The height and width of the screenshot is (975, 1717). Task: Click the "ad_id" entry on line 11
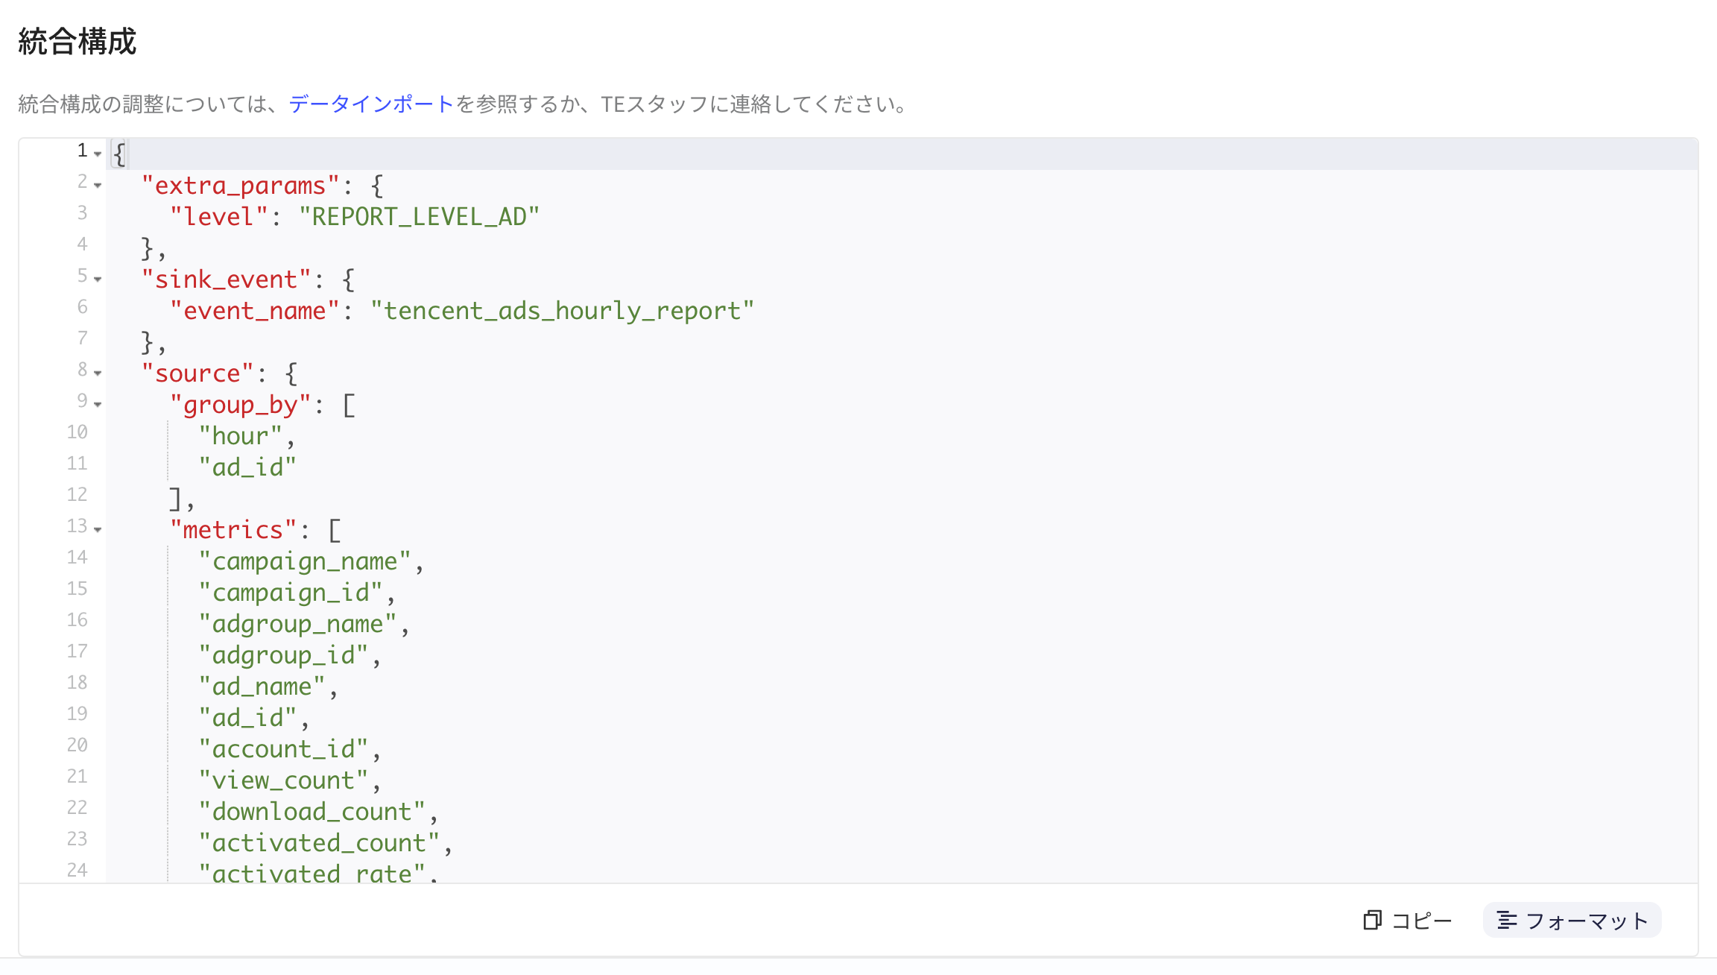pos(247,467)
